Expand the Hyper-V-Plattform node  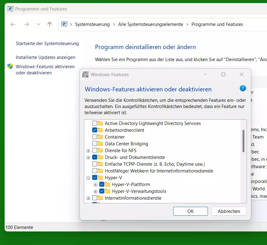(95, 185)
